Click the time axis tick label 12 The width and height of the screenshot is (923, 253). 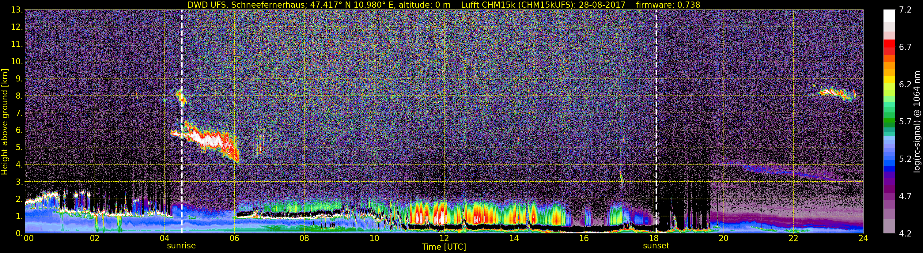[x=444, y=239]
